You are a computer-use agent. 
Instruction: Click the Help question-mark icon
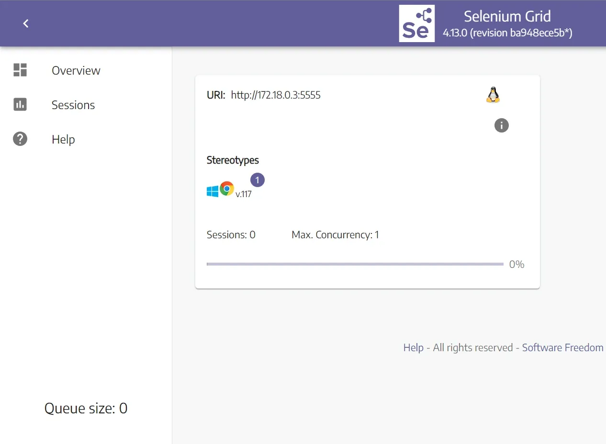[20, 139]
